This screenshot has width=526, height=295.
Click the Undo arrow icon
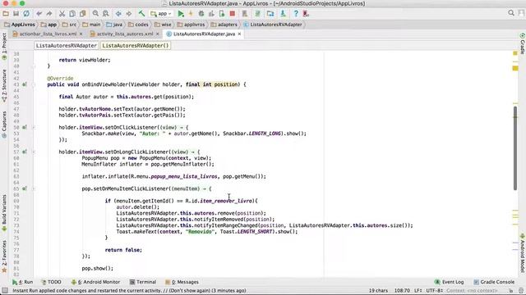click(39, 14)
